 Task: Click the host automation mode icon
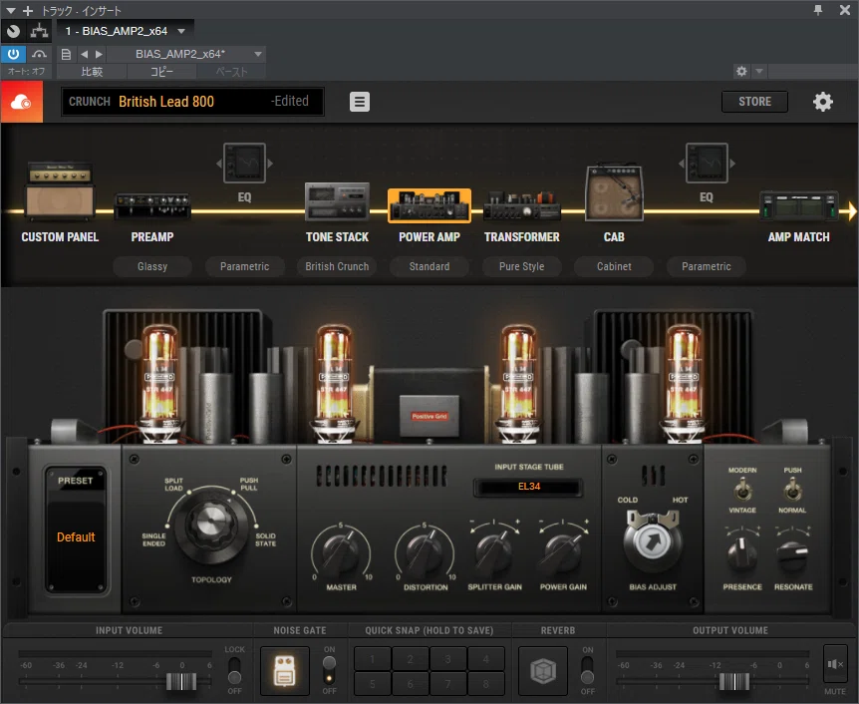click(39, 54)
